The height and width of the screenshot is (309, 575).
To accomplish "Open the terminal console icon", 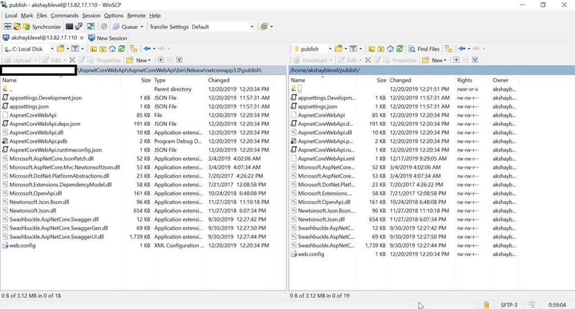I will coord(69,26).
